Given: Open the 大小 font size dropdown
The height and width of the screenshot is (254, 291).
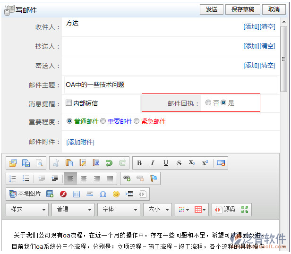Looking at the screenshot, I should pos(157,209).
